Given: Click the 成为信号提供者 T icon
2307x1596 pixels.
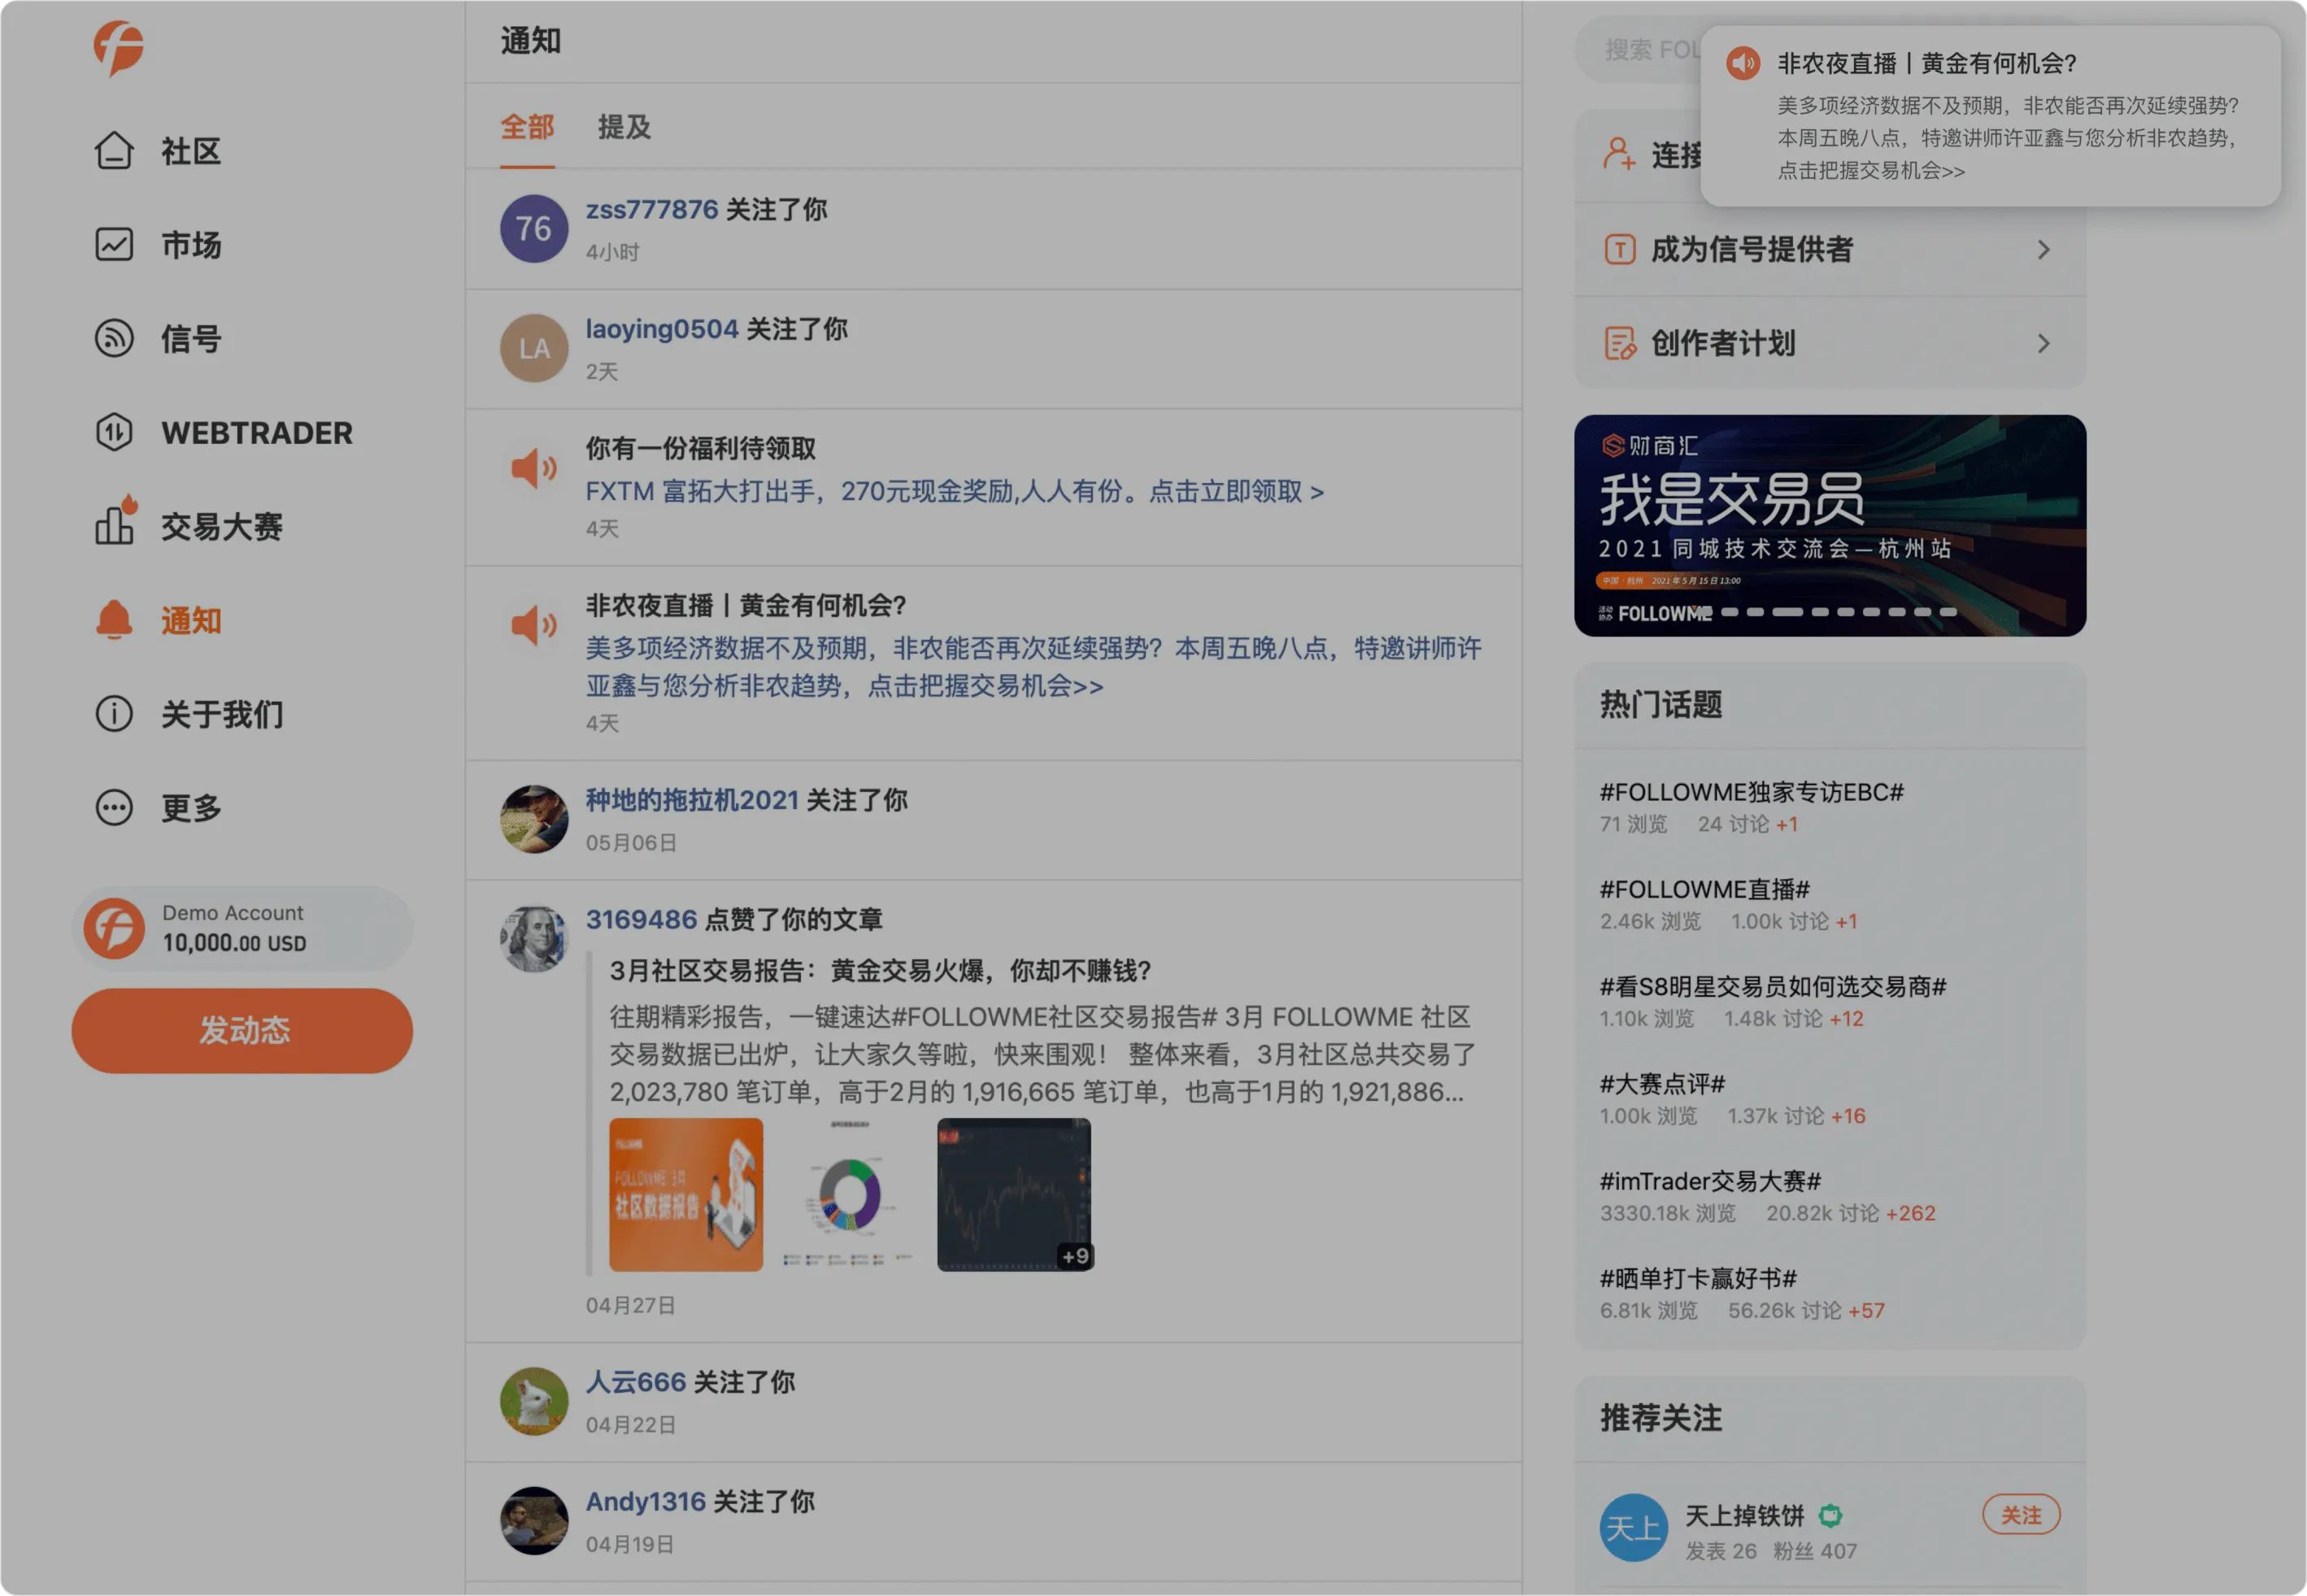Looking at the screenshot, I should point(1620,249).
